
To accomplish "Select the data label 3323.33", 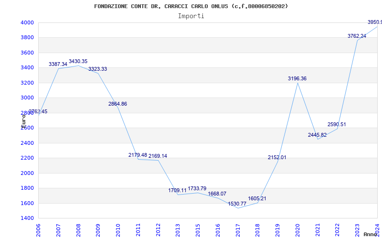I will pyautogui.click(x=98, y=69).
